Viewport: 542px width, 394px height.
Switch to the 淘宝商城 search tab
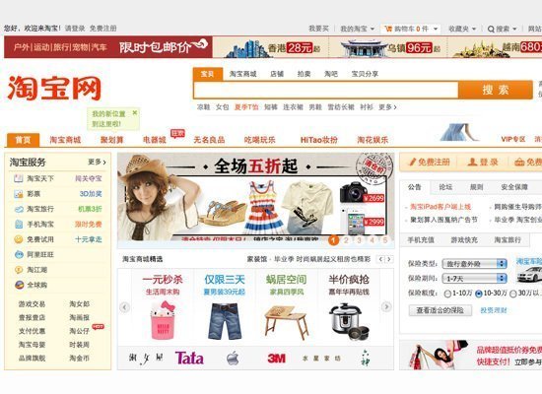(x=243, y=74)
